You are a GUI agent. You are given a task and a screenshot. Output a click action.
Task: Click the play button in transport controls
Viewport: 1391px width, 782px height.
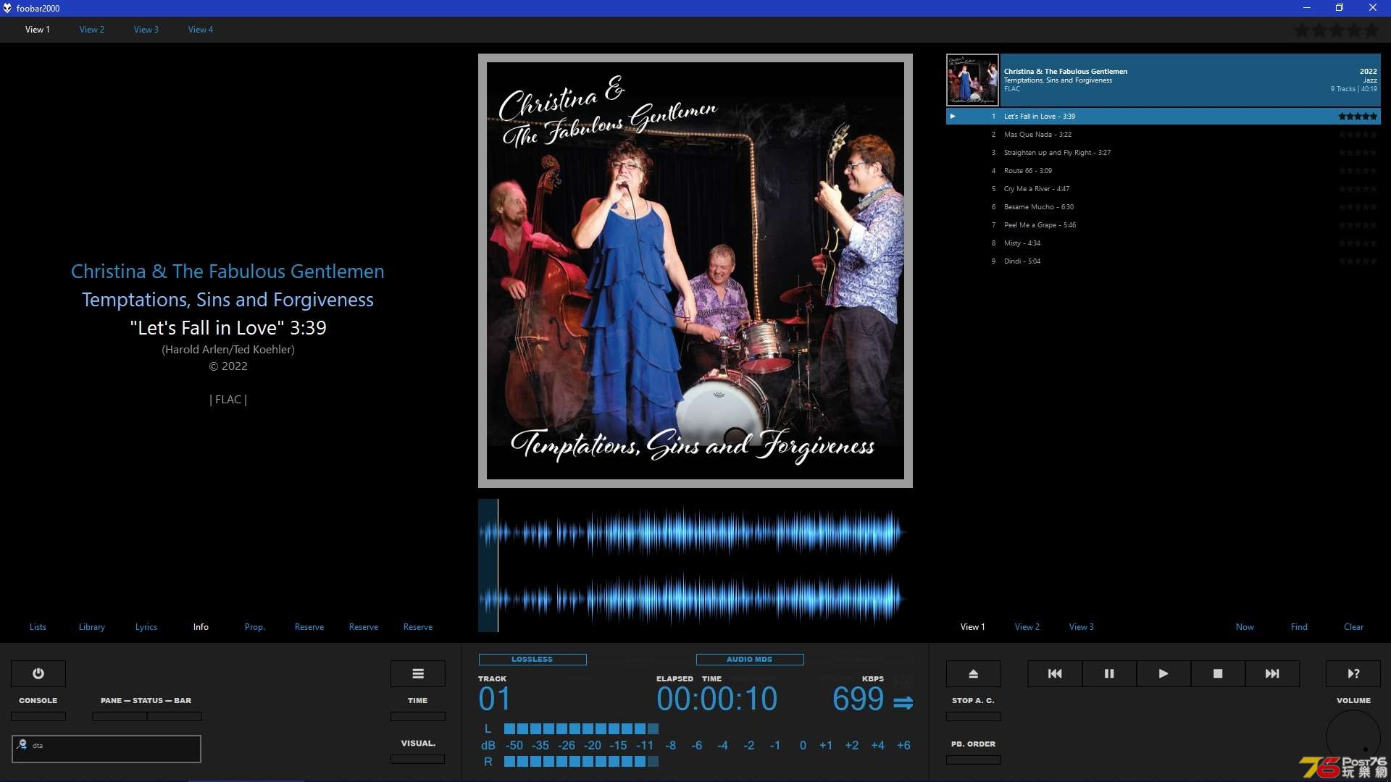1164,673
